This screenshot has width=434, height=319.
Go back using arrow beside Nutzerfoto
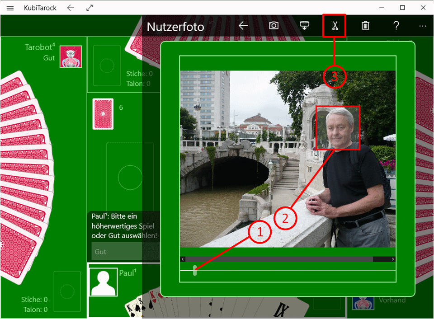243,26
